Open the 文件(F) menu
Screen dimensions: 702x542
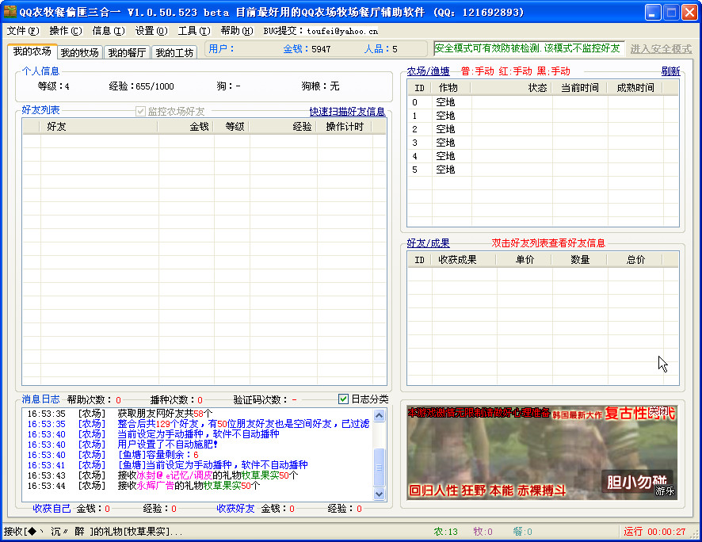point(23,30)
